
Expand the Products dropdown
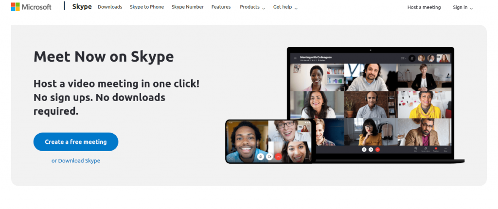coord(252,7)
